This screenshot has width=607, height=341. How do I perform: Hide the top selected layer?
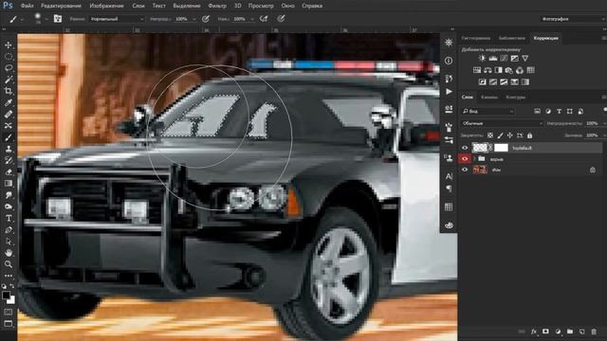pyautogui.click(x=465, y=148)
